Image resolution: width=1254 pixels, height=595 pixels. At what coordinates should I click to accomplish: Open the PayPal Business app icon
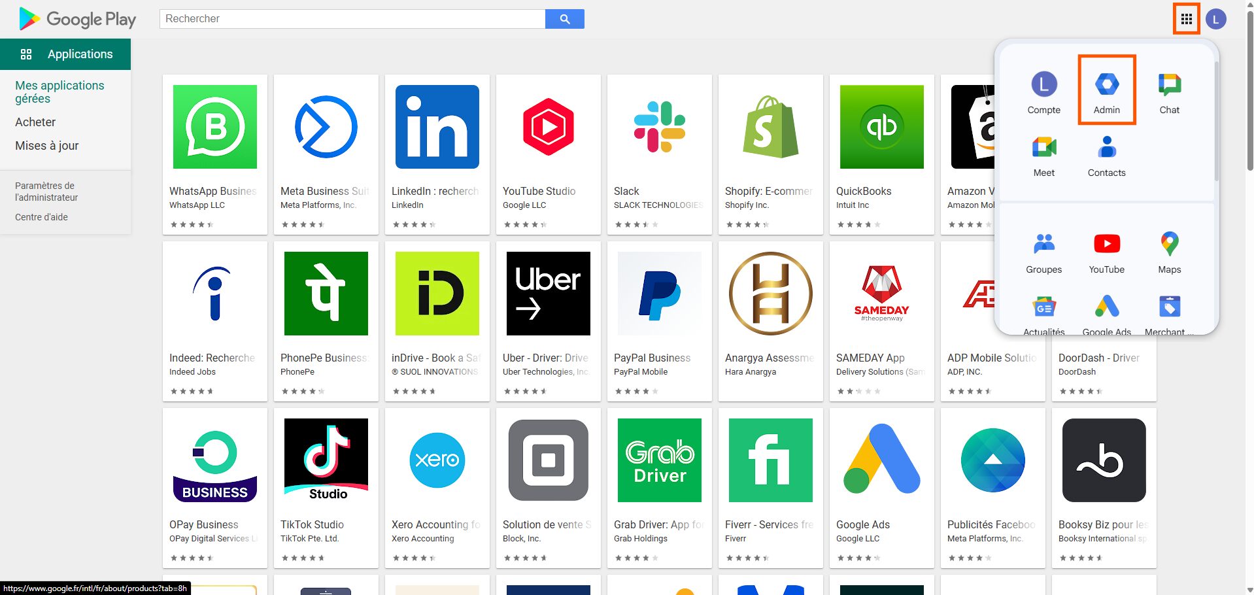coord(660,294)
